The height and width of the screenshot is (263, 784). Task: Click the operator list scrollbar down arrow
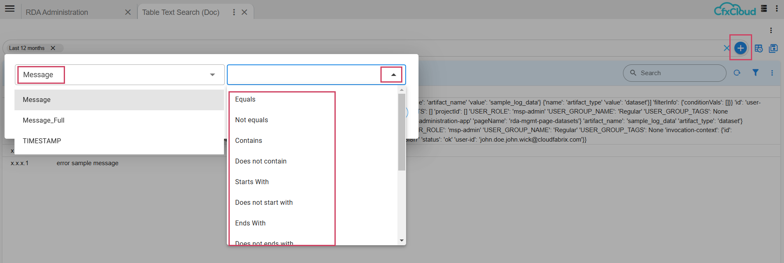click(402, 240)
